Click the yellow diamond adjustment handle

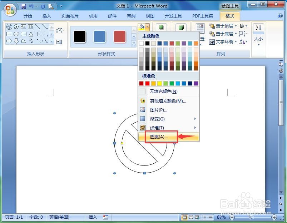(122, 143)
